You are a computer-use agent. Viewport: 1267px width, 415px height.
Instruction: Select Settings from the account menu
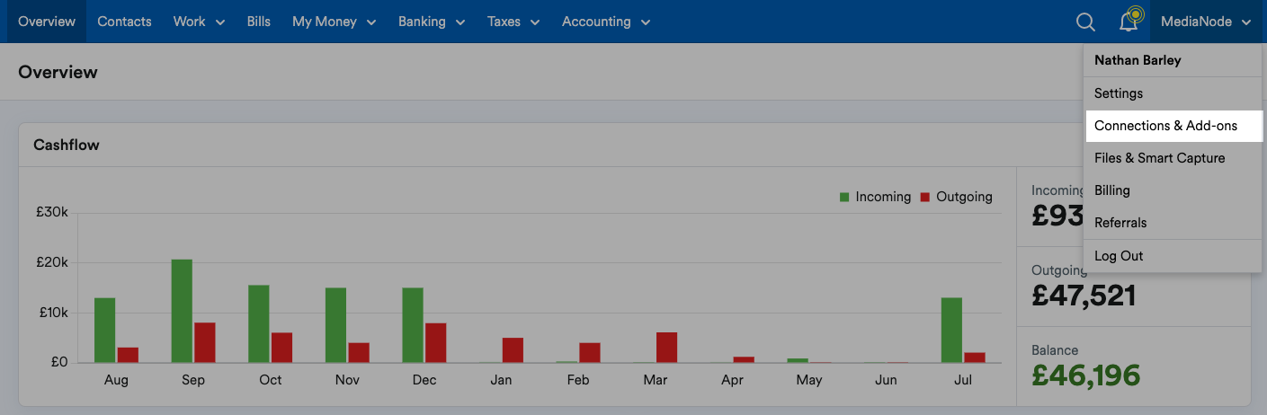[1119, 93]
